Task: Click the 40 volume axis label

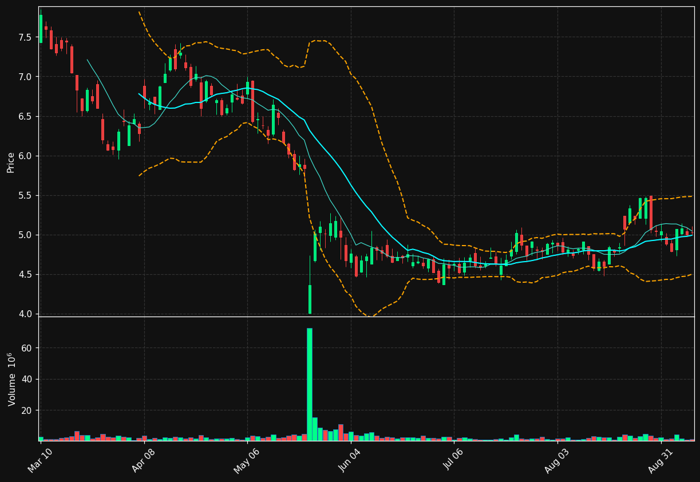Action: pos(27,380)
